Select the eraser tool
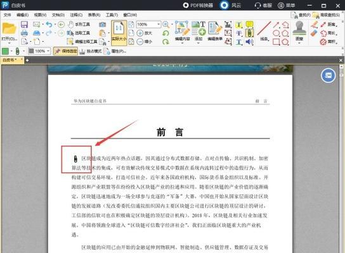 pyautogui.click(x=315, y=33)
